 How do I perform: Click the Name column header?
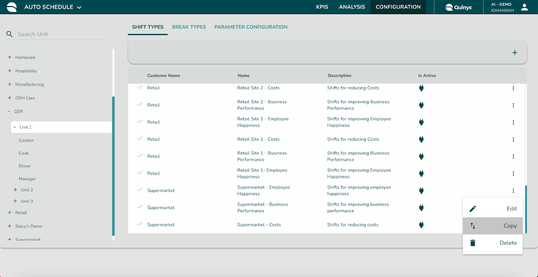pos(243,76)
